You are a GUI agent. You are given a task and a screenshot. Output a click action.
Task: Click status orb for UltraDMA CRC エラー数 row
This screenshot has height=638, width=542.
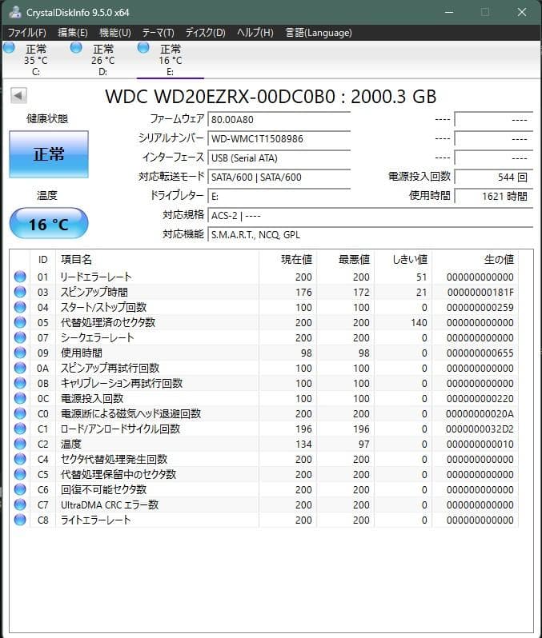(20, 504)
